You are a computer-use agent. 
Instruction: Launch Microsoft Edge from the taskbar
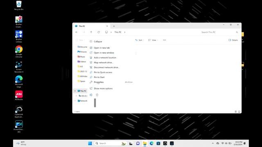pos(151,143)
